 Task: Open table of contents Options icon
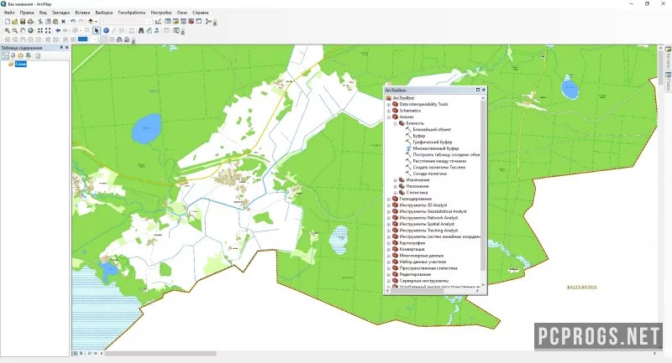tap(37, 55)
